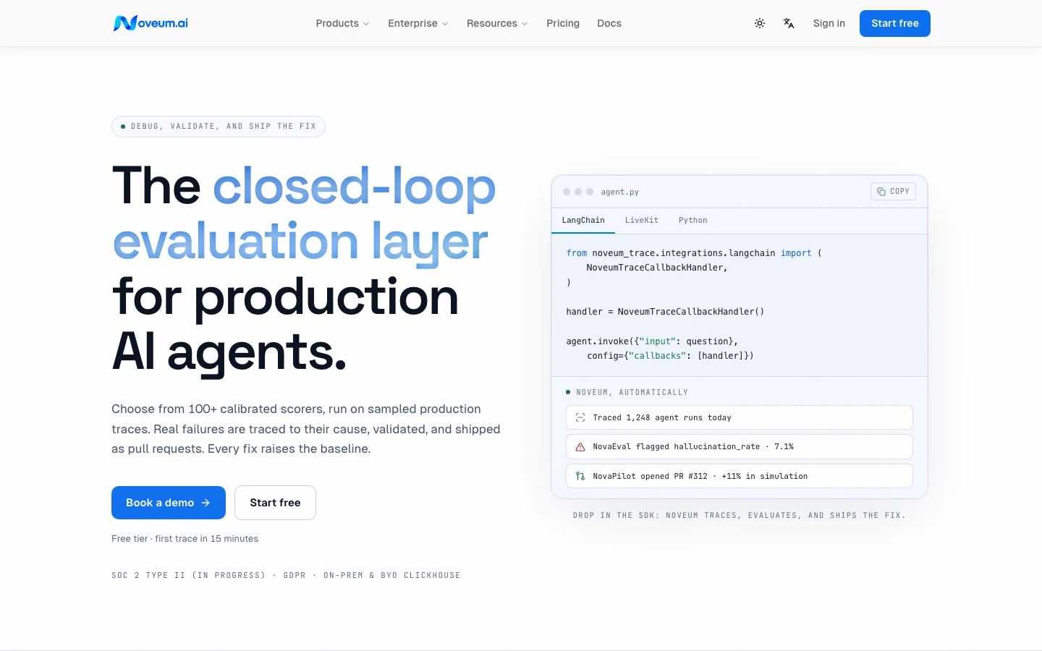1042x651 pixels.
Task: Click the white Start free button below hero text
Action: (x=275, y=503)
